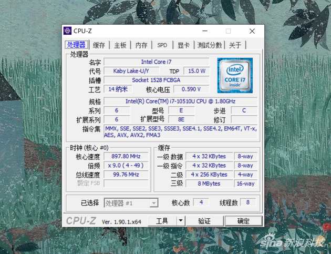Screen dimensions: 331x254
Task: Click the CPU-Z app icon in title bar
Action: (68, 31)
